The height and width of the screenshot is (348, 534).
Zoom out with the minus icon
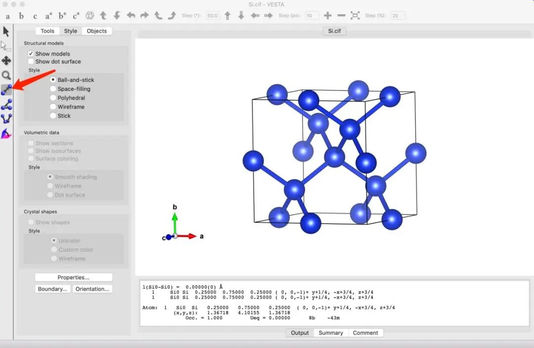pos(341,15)
